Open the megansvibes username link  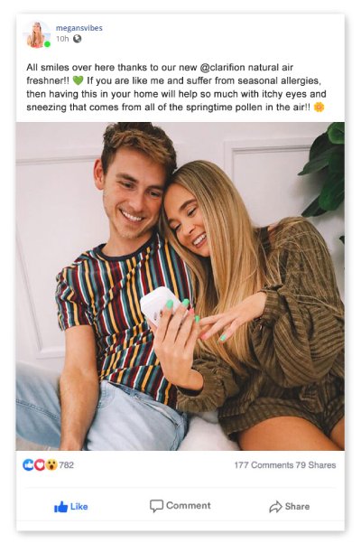point(79,28)
